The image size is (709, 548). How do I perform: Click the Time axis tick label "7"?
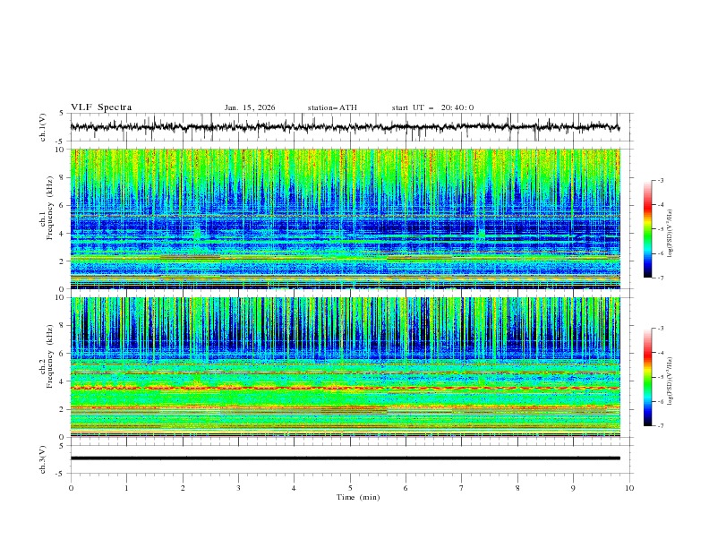pos(462,488)
